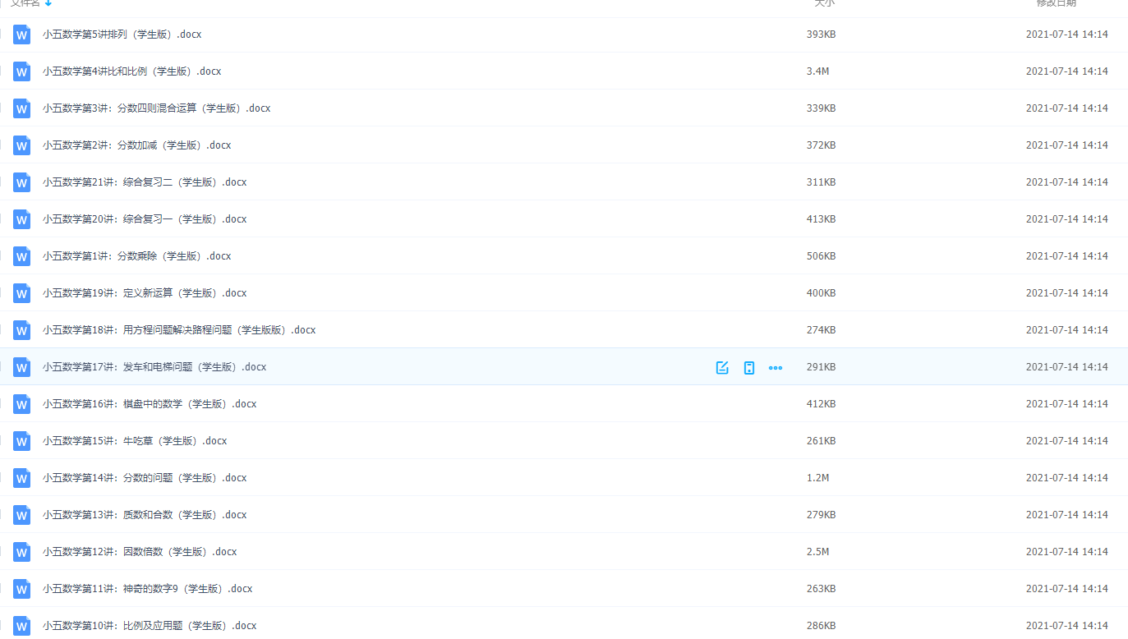Open 小五数学第11讲 神奇的数字9 file
The width and height of the screenshot is (1128, 639).
[x=147, y=589]
